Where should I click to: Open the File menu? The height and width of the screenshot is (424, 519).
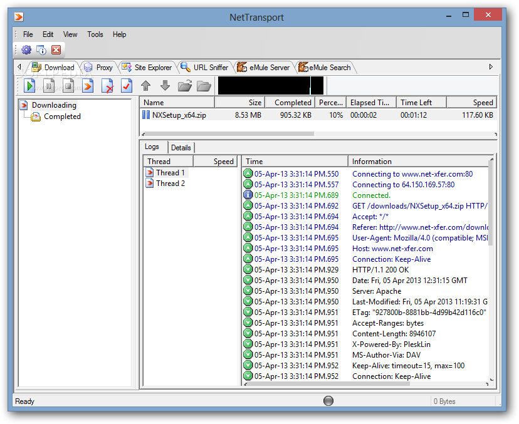point(28,34)
